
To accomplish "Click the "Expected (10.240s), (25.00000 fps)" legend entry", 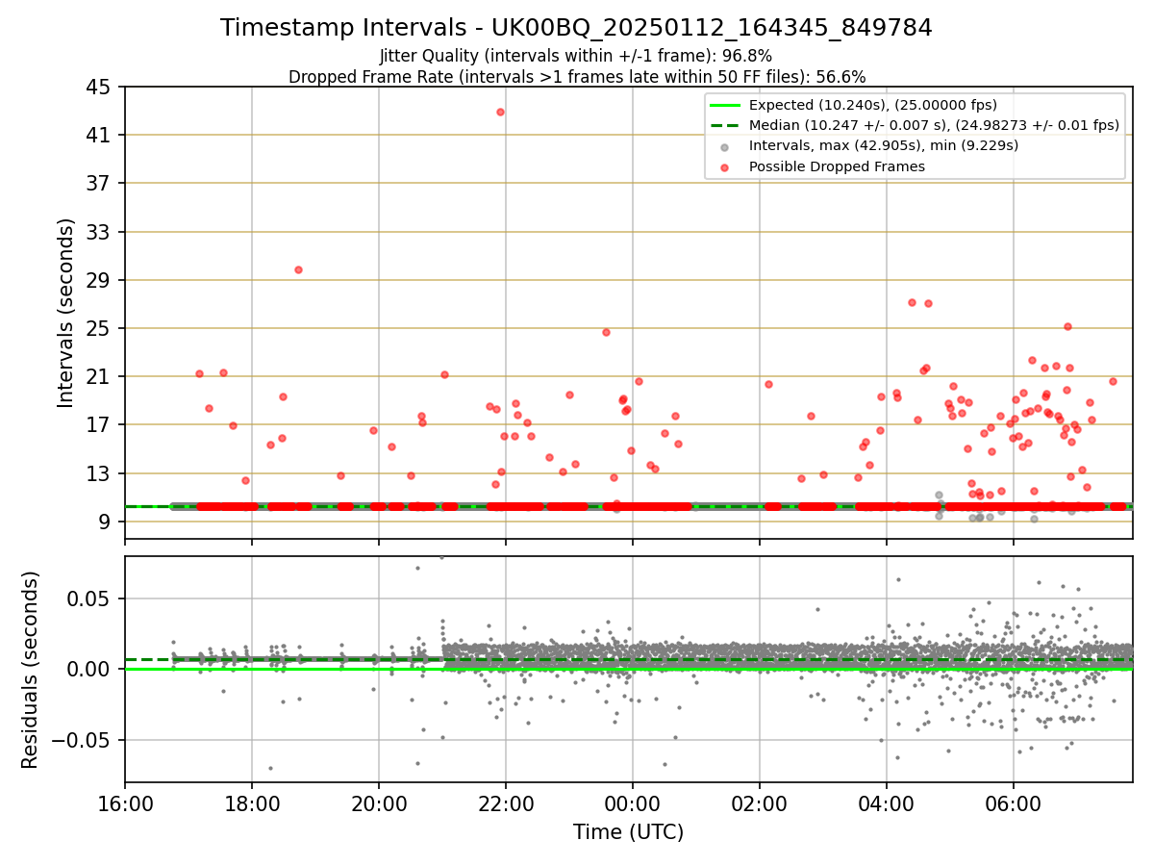I will coord(872,105).
